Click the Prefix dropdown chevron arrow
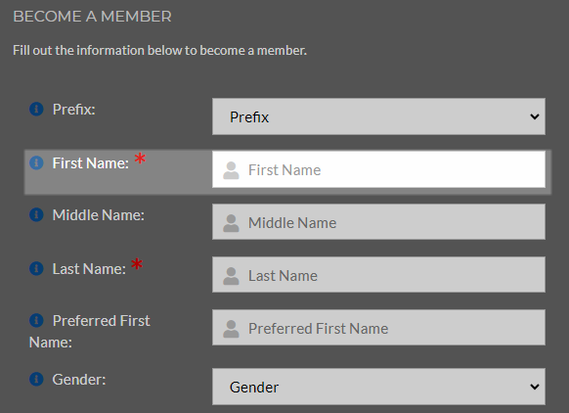569x413 pixels. pyautogui.click(x=534, y=116)
